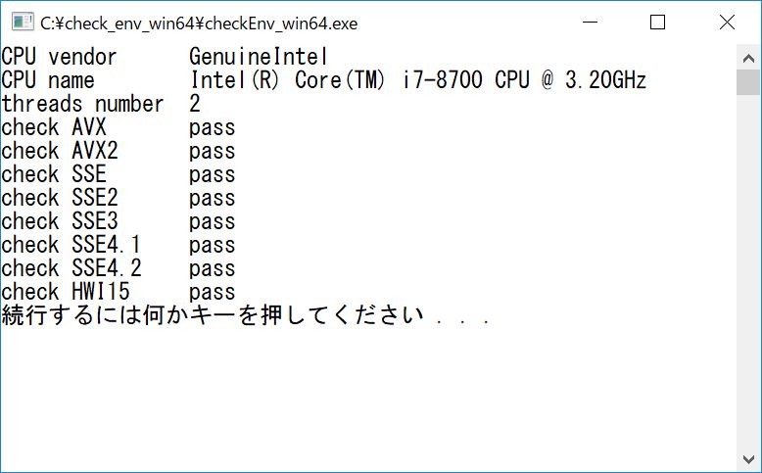This screenshot has width=762, height=473.
Task: Click the 'check SSE3' label
Action: tap(60, 221)
